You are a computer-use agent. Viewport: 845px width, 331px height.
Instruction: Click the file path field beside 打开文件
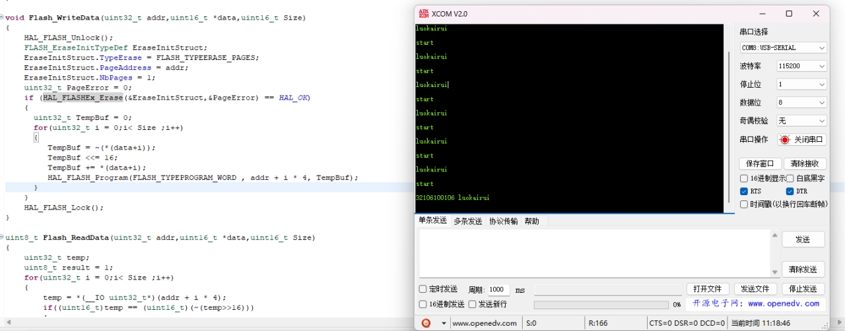click(607, 289)
